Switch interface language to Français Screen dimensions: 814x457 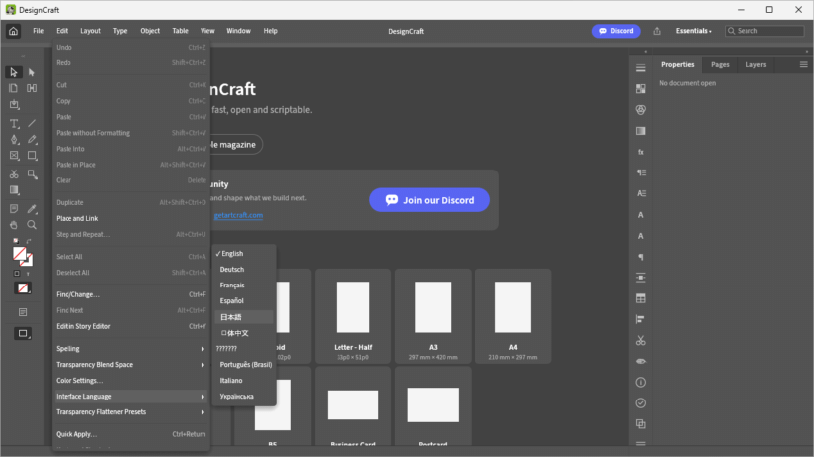(x=244, y=285)
